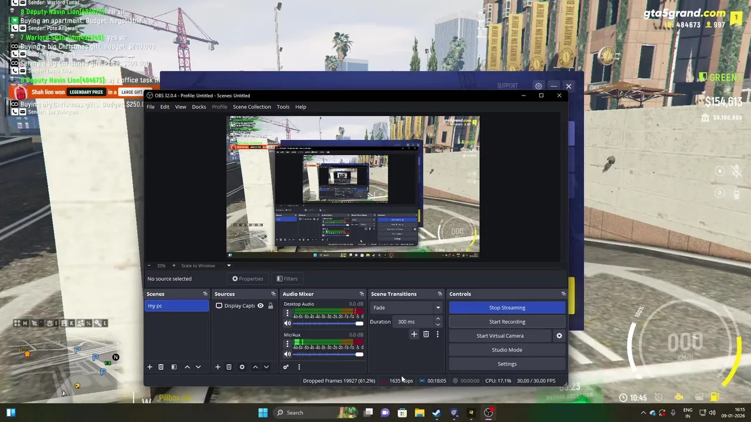
Task: Pop out the Scene Transitions dock
Action: 440,294
